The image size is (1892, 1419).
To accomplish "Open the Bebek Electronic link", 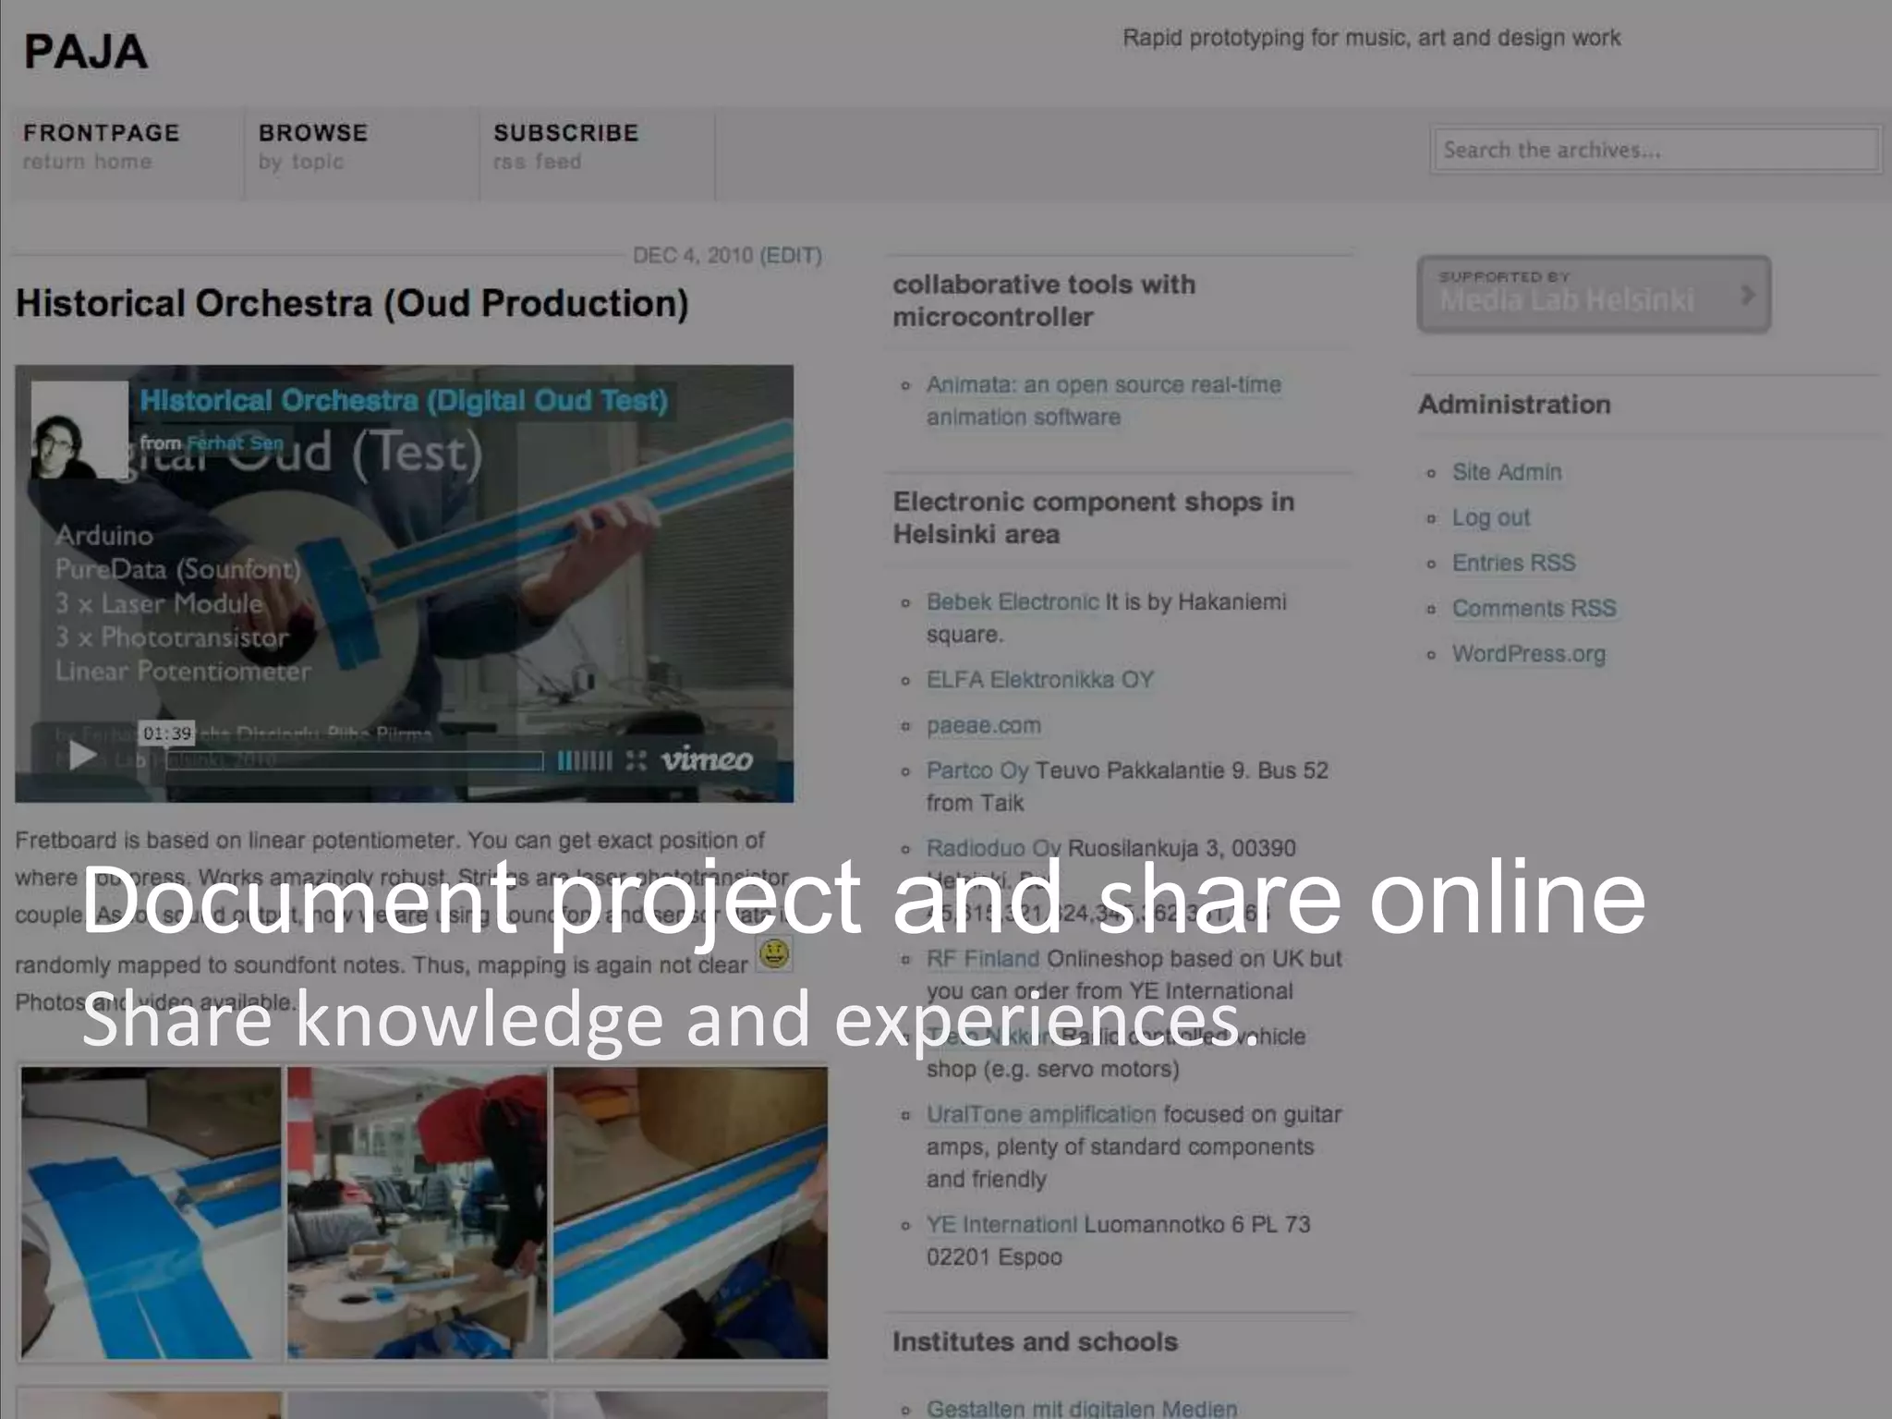I will pyautogui.click(x=1013, y=602).
